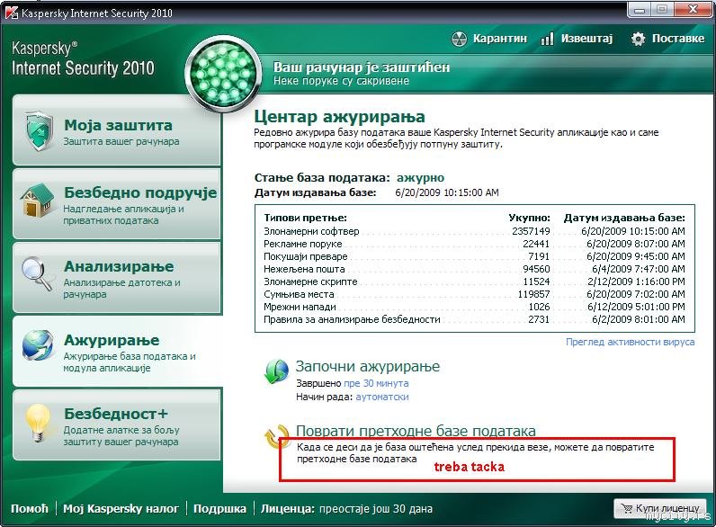Open Карантин from the radiation icon
The width and height of the screenshot is (716, 527).
(x=459, y=39)
